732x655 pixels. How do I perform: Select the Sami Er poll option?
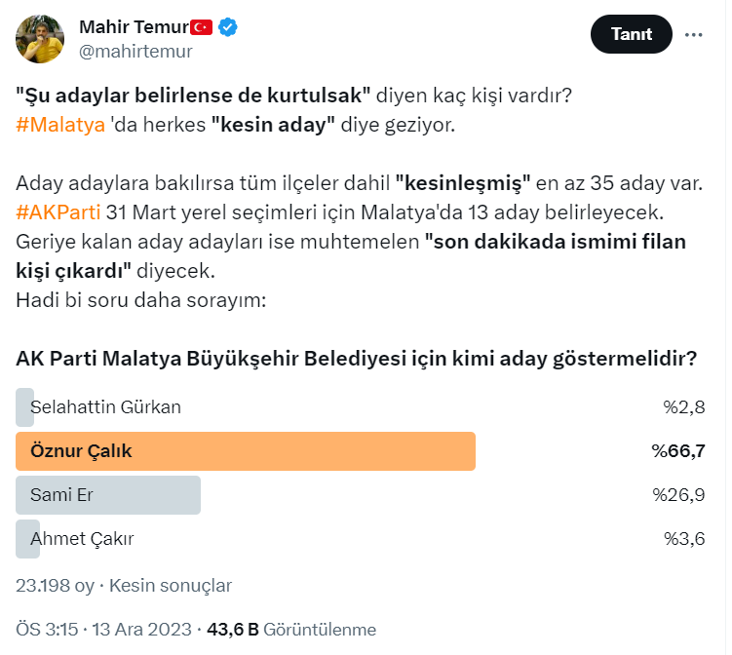click(62, 495)
